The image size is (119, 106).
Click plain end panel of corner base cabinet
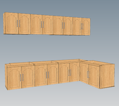tap(108, 76)
